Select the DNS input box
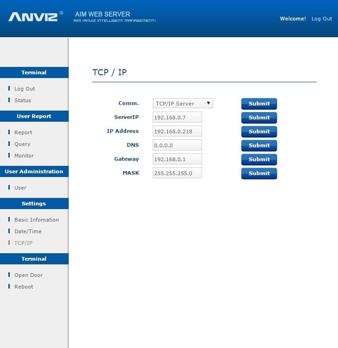 [x=177, y=145]
